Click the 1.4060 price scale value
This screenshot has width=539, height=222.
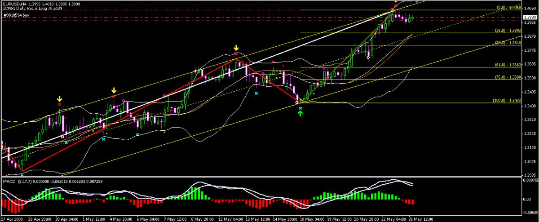(530, 8)
